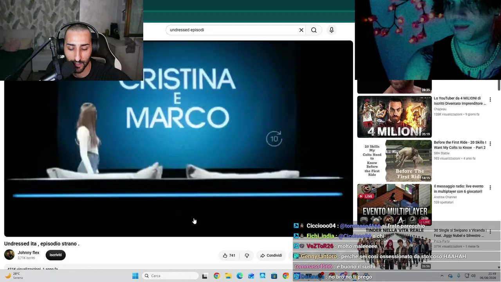Click the sidebar scroll-down arrow

499,268
